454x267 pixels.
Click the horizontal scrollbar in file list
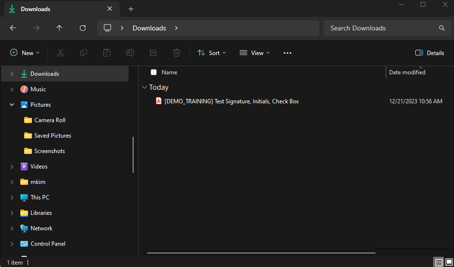tap(261, 252)
